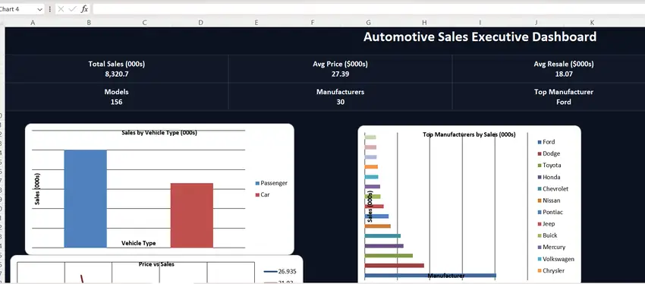Select column A header

coord(33,23)
